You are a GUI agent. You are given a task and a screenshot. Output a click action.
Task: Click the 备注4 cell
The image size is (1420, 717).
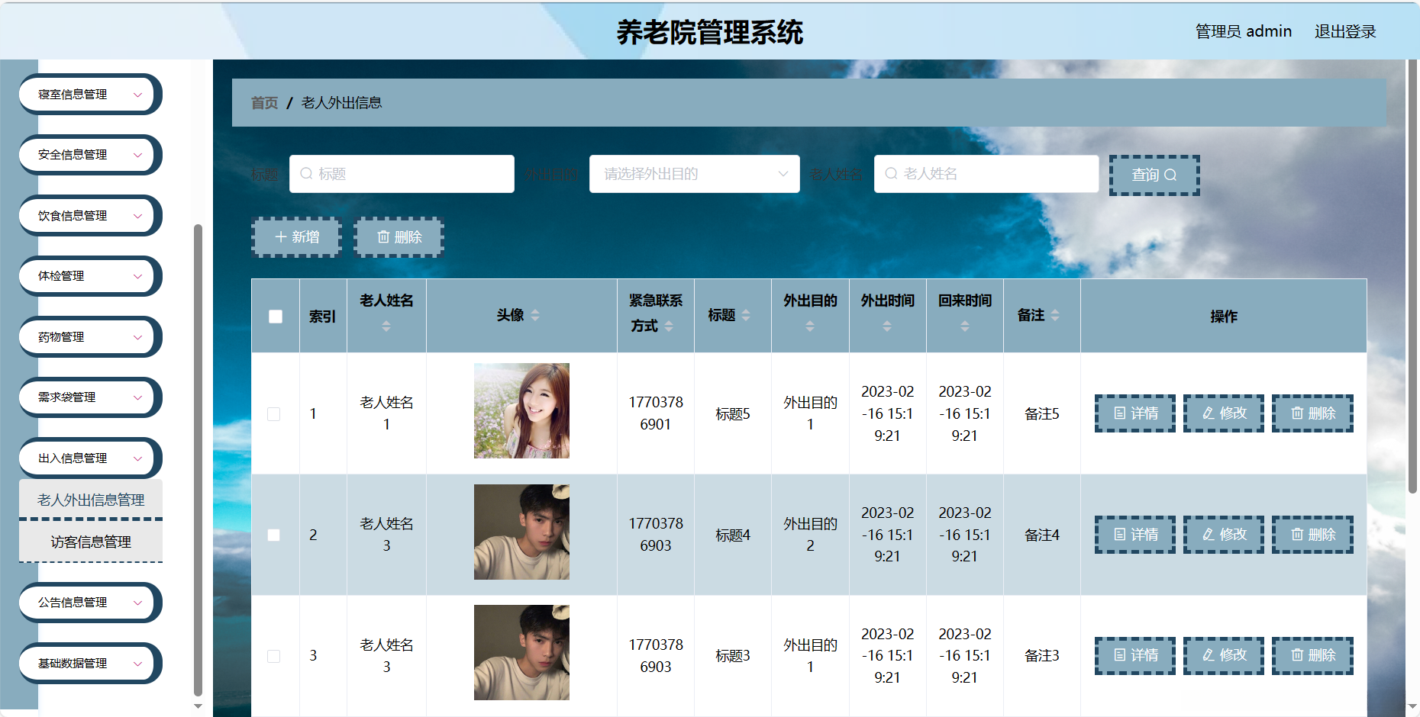(1042, 535)
